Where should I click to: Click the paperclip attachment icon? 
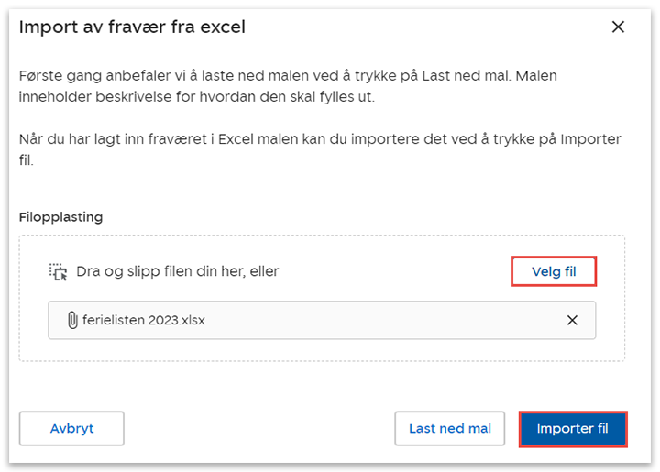[x=72, y=321]
